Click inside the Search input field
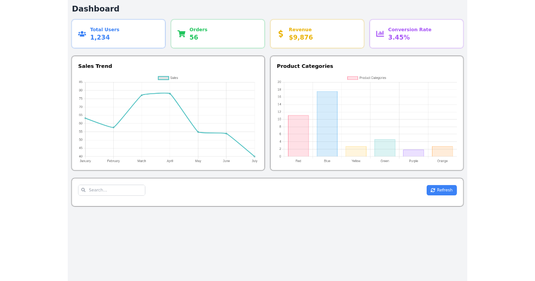535x281 pixels. 114,190
